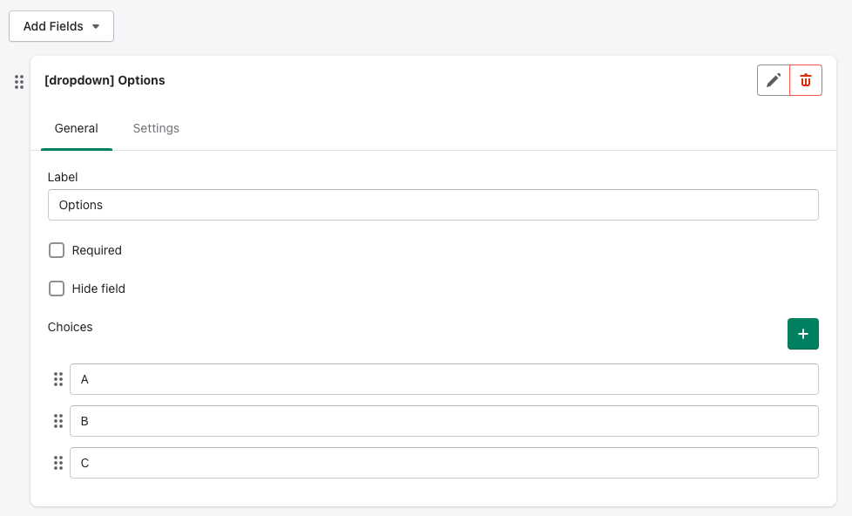The width and height of the screenshot is (852, 516).
Task: Grab the drag handle beside choice A
Action: pos(58,379)
